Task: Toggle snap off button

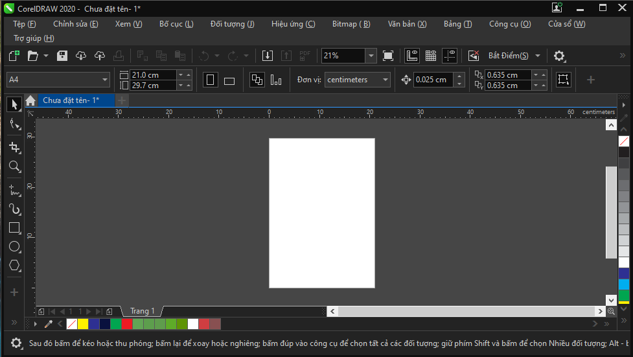Action: click(x=474, y=56)
